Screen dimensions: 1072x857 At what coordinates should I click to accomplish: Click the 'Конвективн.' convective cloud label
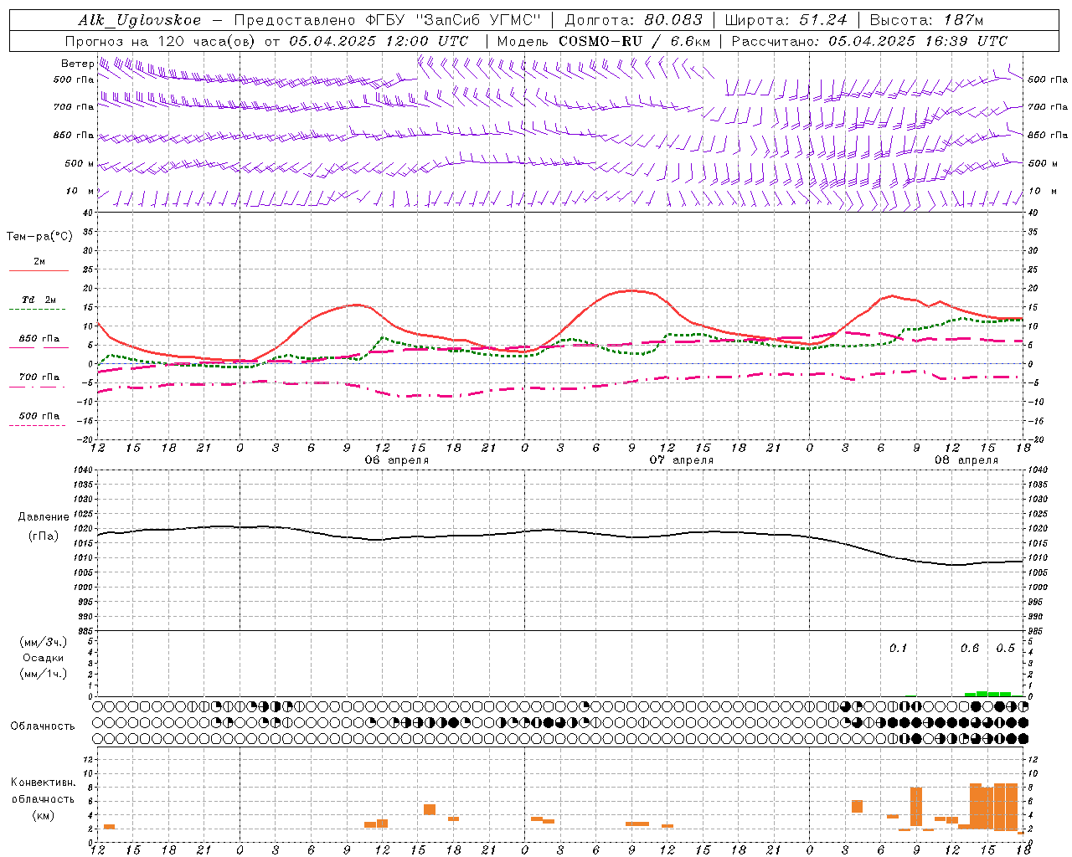point(44,783)
